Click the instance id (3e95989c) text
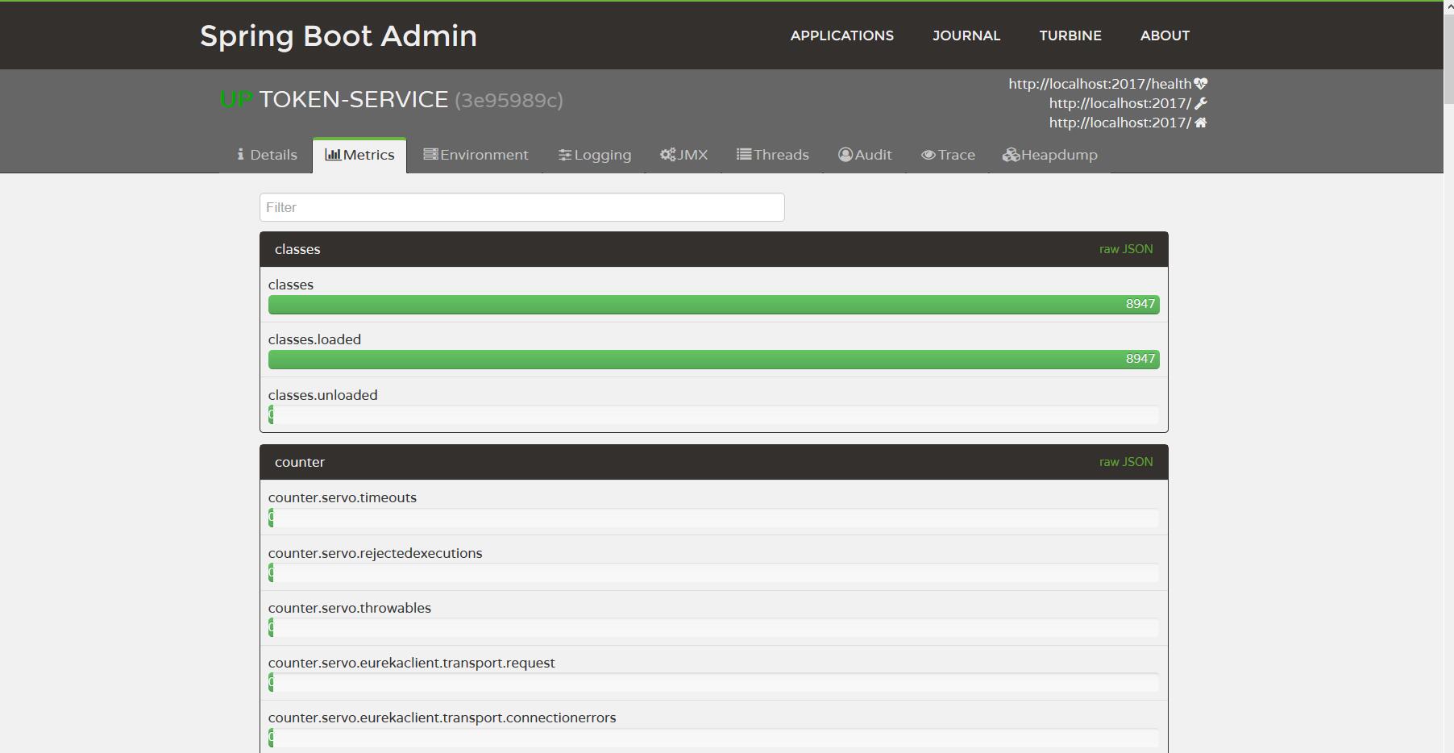 click(509, 100)
